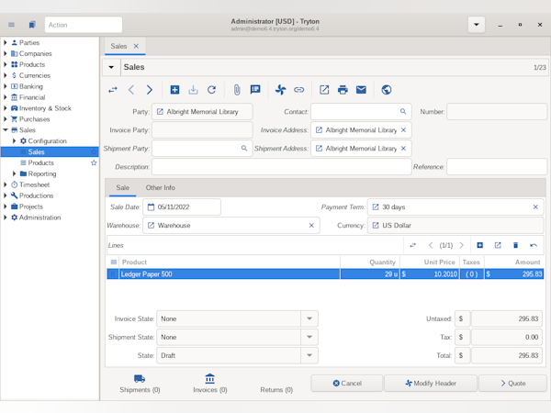Screen dimensions: 551x413
Task: Open the notes icon in toolbar
Action: 255,90
